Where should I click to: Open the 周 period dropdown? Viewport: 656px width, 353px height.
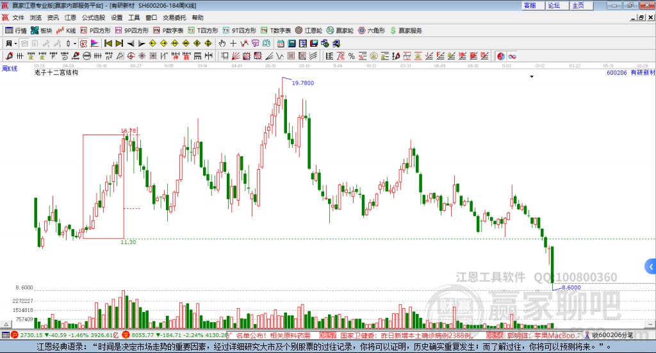click(x=11, y=44)
